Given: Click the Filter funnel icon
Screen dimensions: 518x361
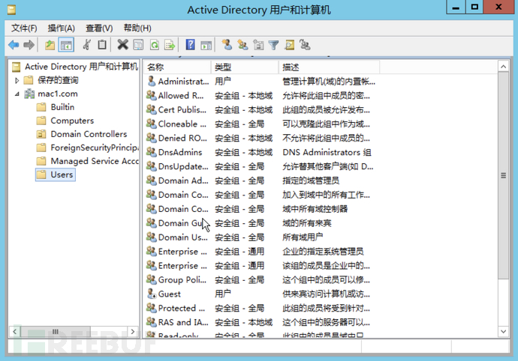Looking at the screenshot, I should [x=273, y=45].
